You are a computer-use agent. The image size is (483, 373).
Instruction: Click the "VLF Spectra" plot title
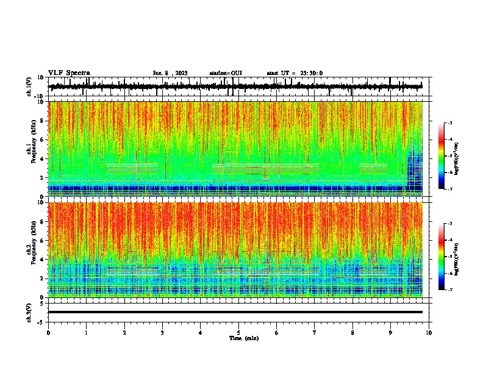click(69, 73)
